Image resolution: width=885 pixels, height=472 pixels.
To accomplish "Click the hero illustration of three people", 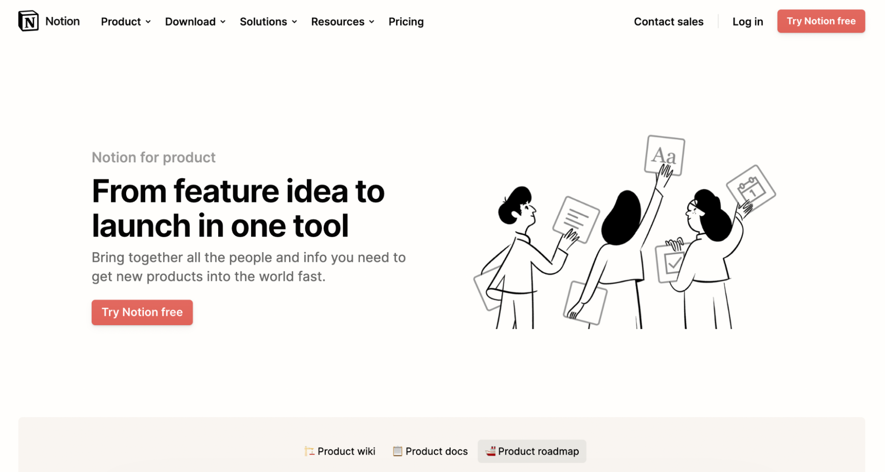I will click(x=624, y=232).
